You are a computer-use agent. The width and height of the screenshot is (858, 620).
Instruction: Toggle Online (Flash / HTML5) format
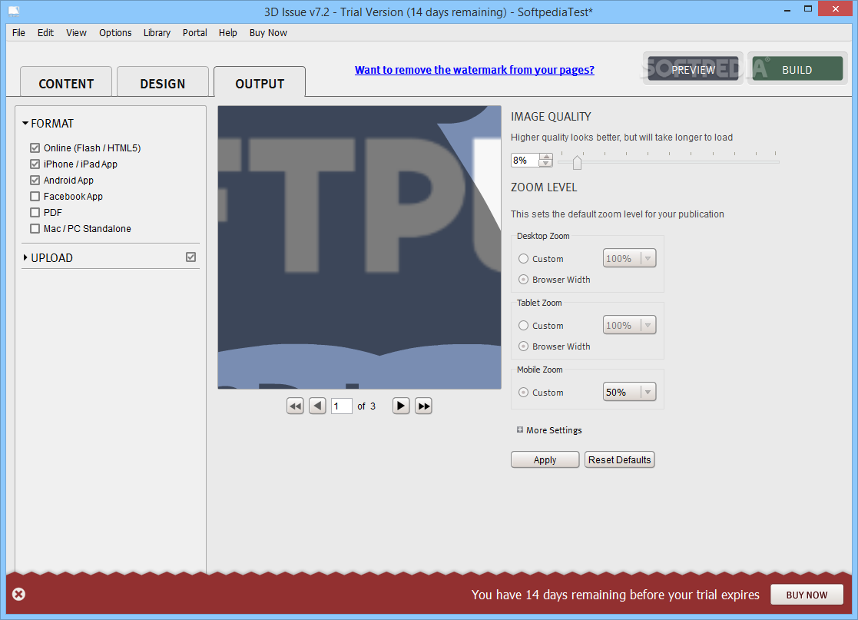click(x=35, y=148)
